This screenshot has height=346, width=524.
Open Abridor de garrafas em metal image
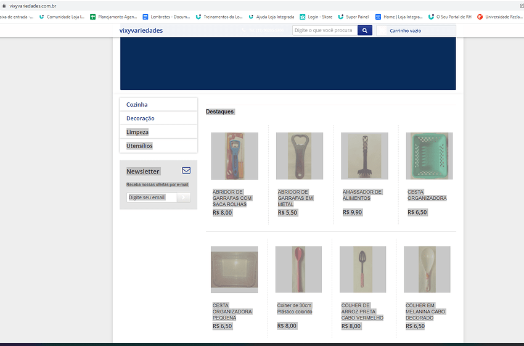(300, 156)
